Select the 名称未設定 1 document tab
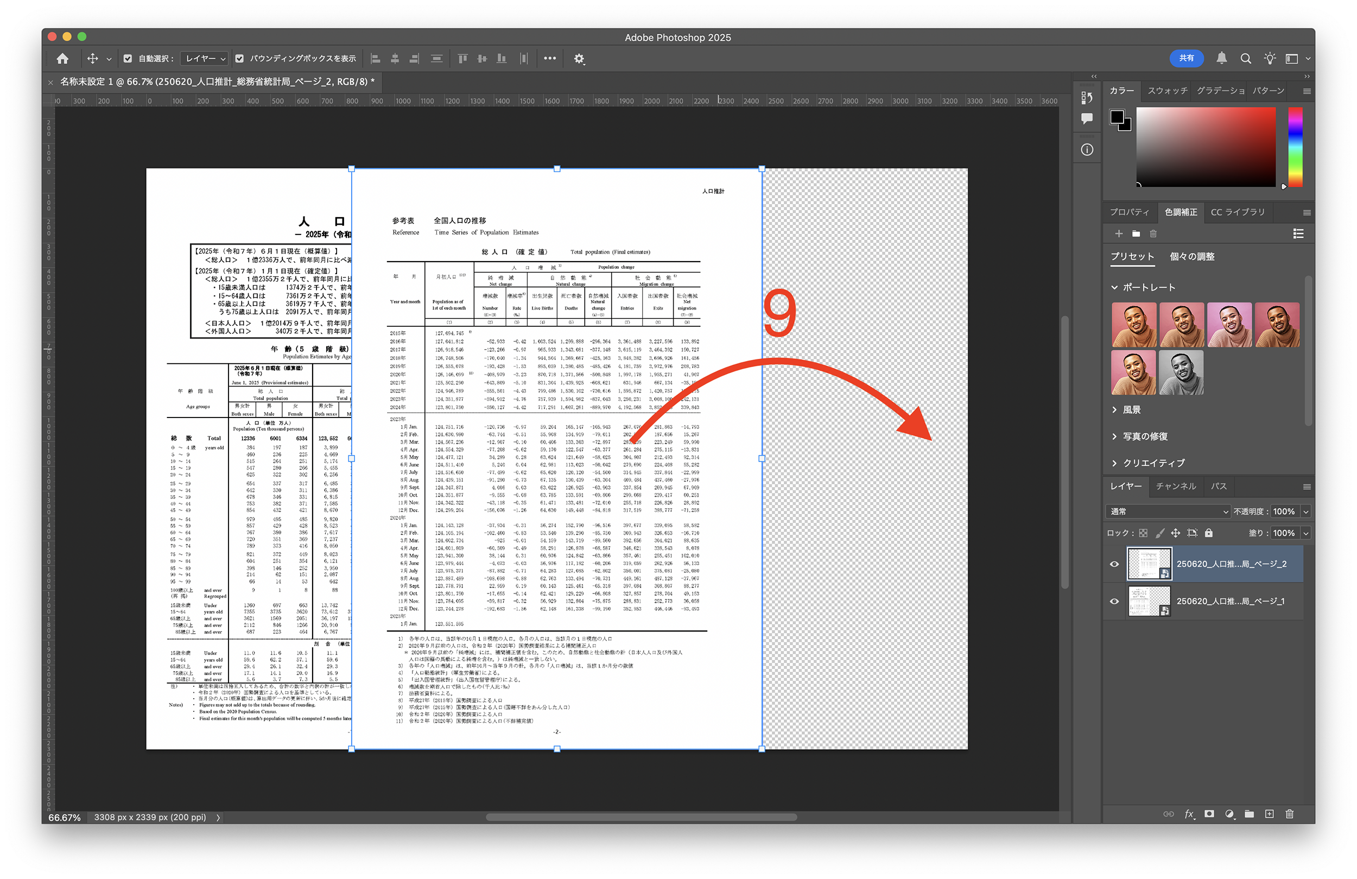This screenshot has height=879, width=1357. click(217, 81)
